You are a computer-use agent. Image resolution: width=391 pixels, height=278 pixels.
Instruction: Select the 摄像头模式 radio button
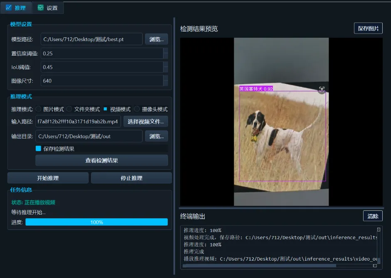tap(137, 109)
